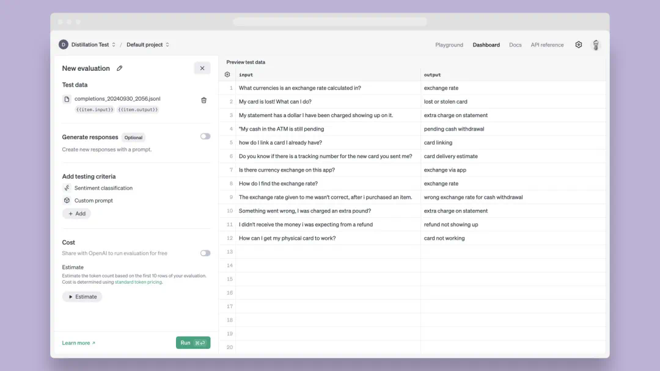Open settings gear in top navigation

pos(579,45)
